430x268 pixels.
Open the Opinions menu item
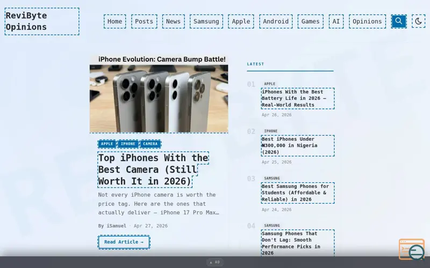367,21
